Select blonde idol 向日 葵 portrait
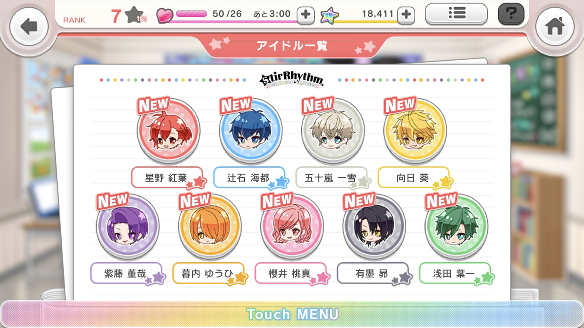 click(x=415, y=131)
